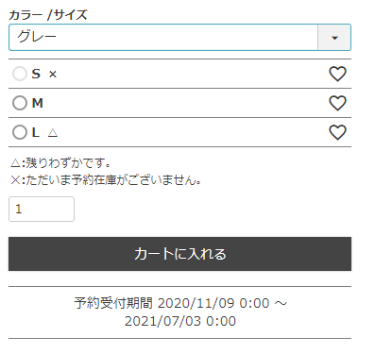The image size is (375, 354).
Task: Favorite size L with its heart icon
Action: [337, 132]
